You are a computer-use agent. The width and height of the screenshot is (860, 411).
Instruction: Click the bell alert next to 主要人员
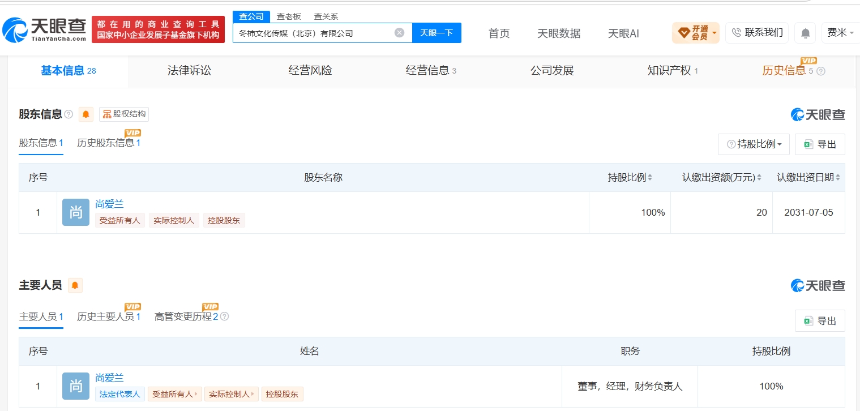coord(75,285)
